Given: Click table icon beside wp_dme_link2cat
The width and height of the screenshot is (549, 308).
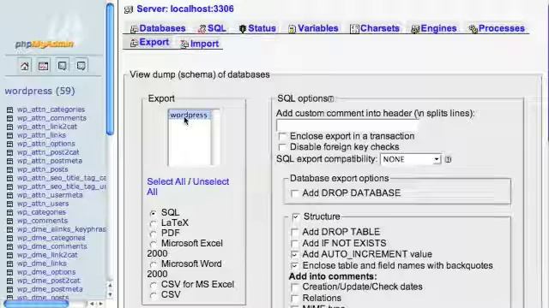Looking at the screenshot, I should pos(9,255).
